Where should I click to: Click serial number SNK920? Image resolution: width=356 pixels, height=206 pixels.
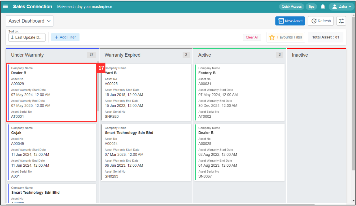click(112, 116)
